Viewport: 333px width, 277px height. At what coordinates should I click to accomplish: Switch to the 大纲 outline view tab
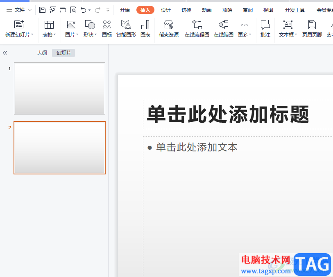pos(42,53)
